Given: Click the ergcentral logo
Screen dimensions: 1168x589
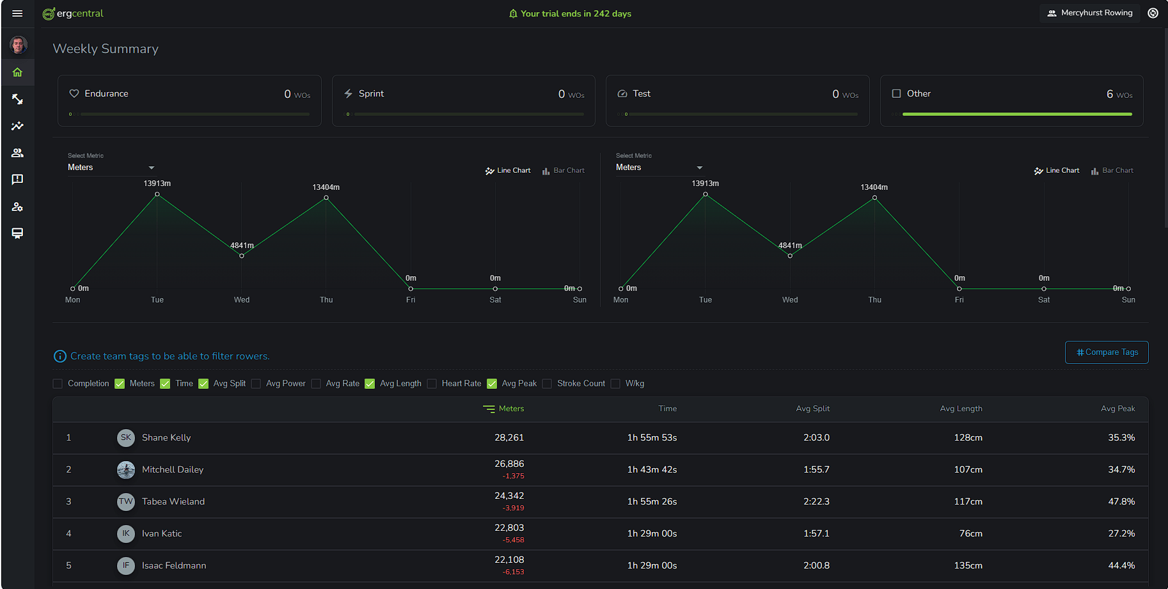Looking at the screenshot, I should pos(72,13).
